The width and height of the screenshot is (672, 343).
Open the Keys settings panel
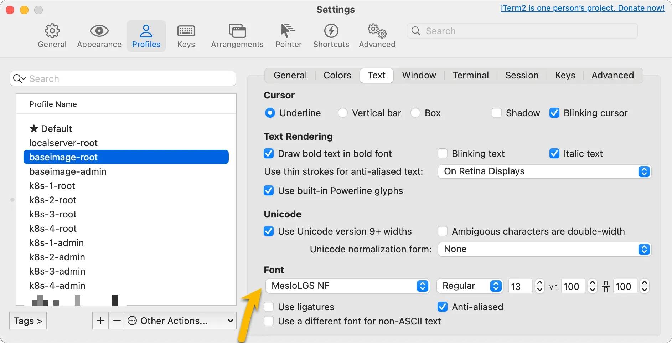point(185,36)
